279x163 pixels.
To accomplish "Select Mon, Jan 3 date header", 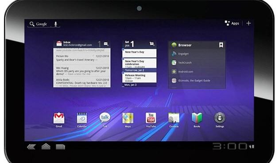I will pos(139,85).
